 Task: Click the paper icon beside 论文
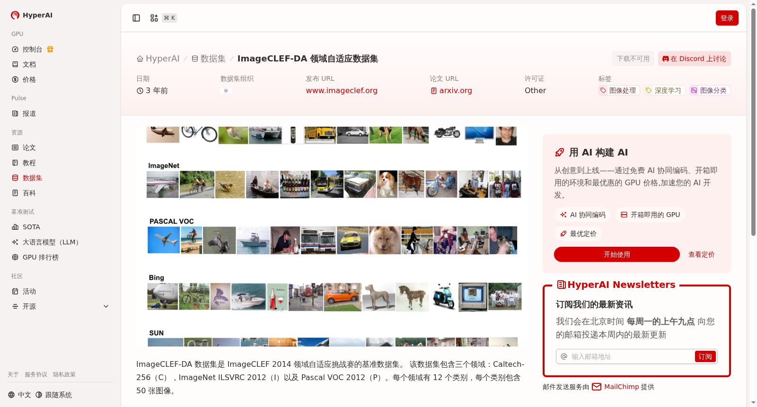point(15,147)
